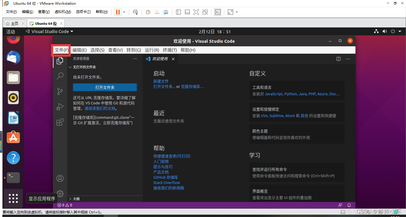Click the 入门视频 help link
Screen dimensions: 406x217
tap(161, 162)
